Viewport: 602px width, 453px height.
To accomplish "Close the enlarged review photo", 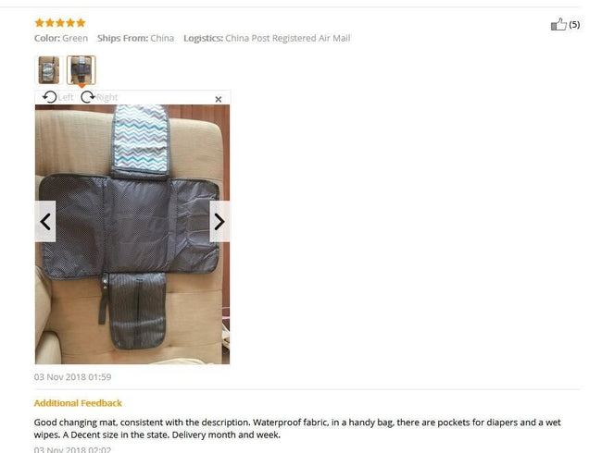I will point(219,99).
